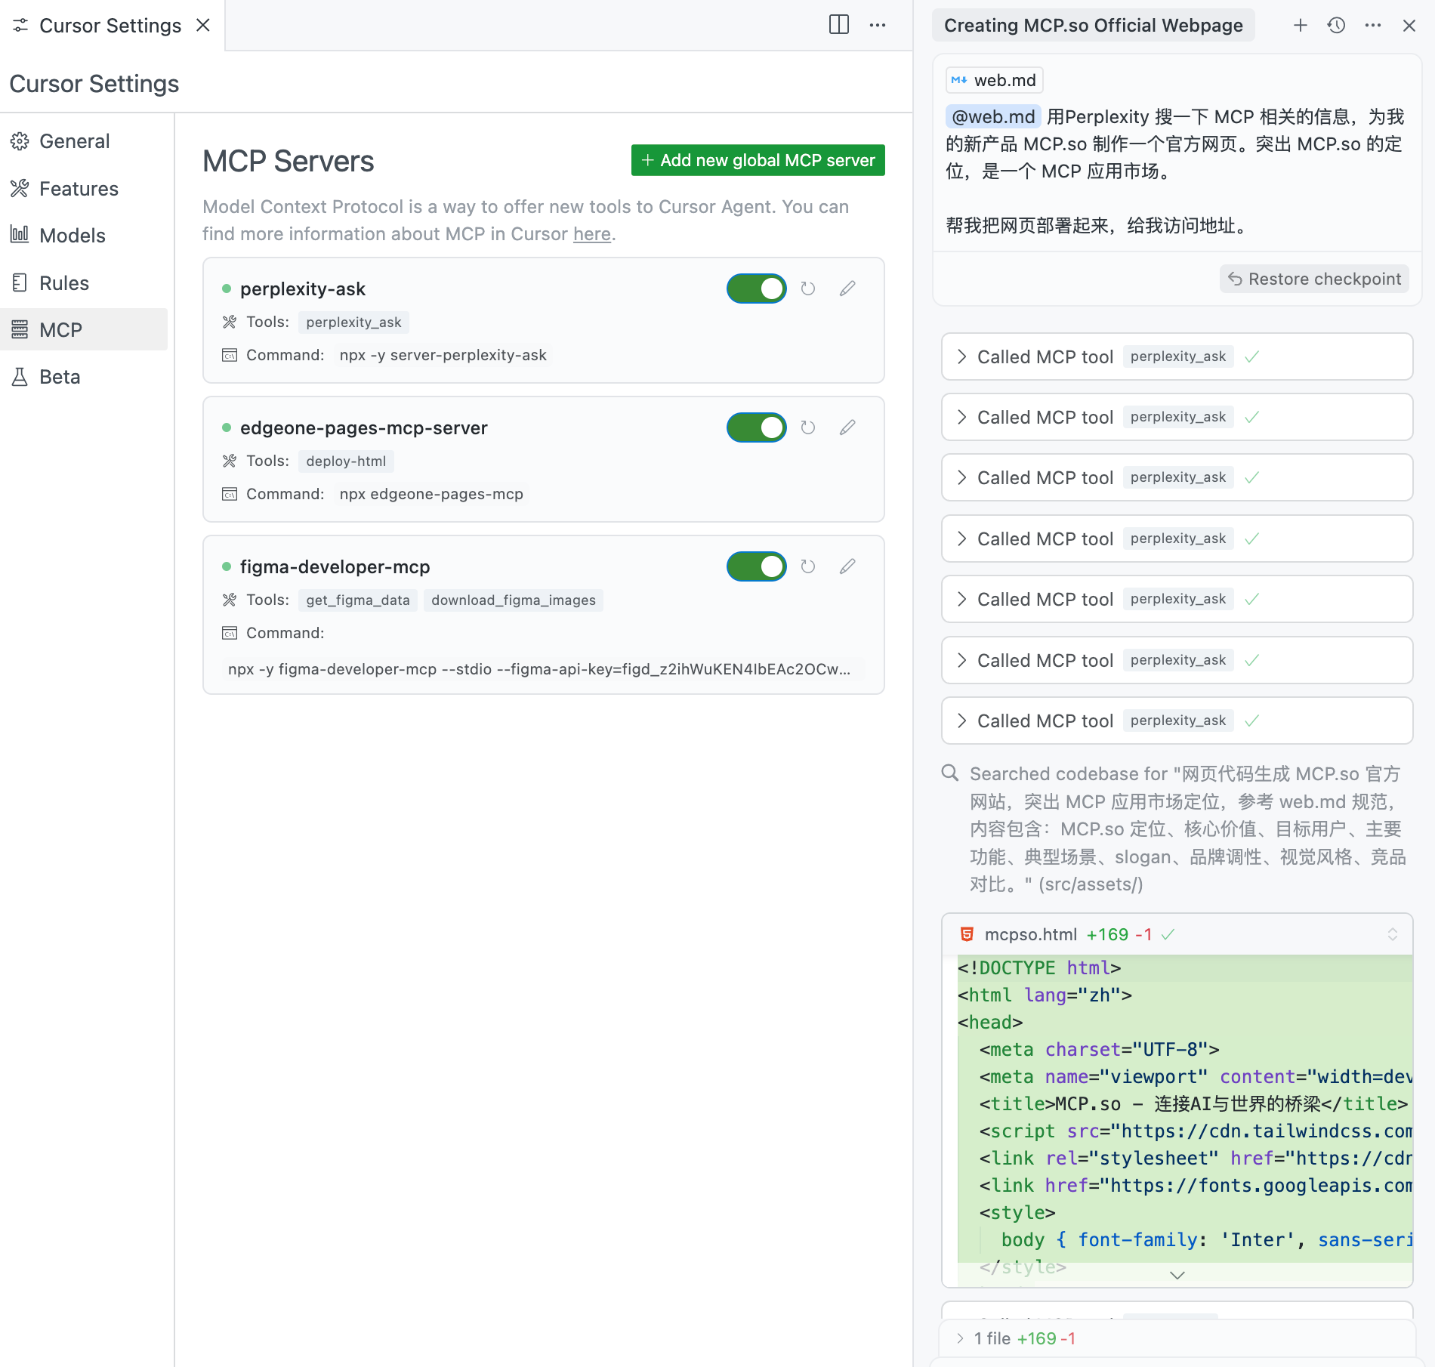Open chat panel more options menu
Image resolution: width=1435 pixels, height=1367 pixels.
(1372, 26)
